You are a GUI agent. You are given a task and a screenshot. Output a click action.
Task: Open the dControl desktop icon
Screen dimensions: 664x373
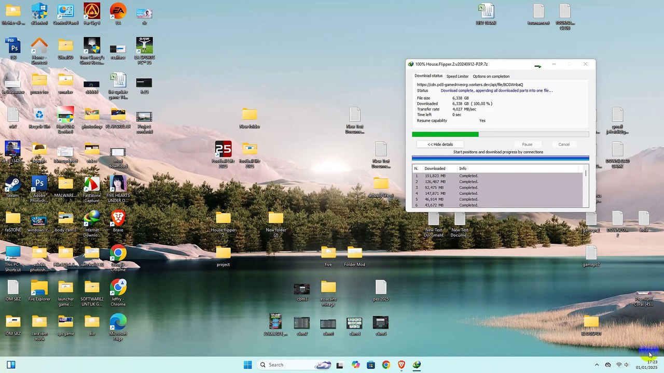39,14
